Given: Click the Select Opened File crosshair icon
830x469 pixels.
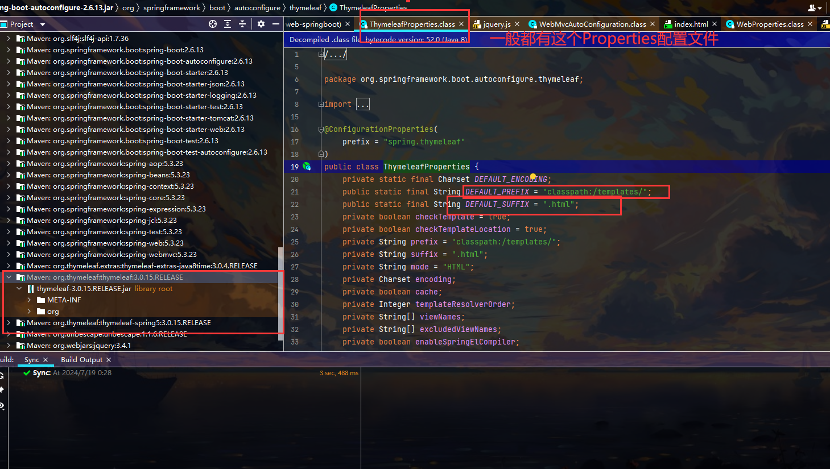Looking at the screenshot, I should 213,24.
